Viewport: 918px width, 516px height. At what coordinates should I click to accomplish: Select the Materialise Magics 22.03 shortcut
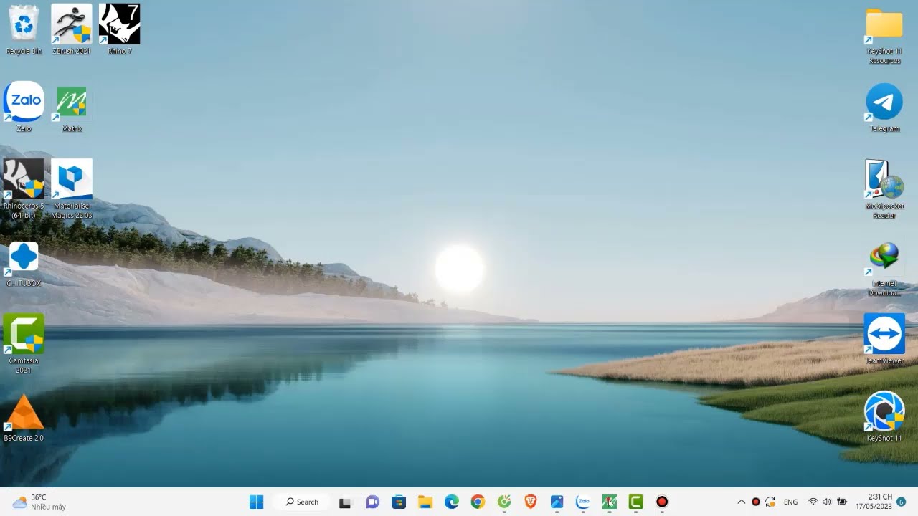click(x=72, y=189)
